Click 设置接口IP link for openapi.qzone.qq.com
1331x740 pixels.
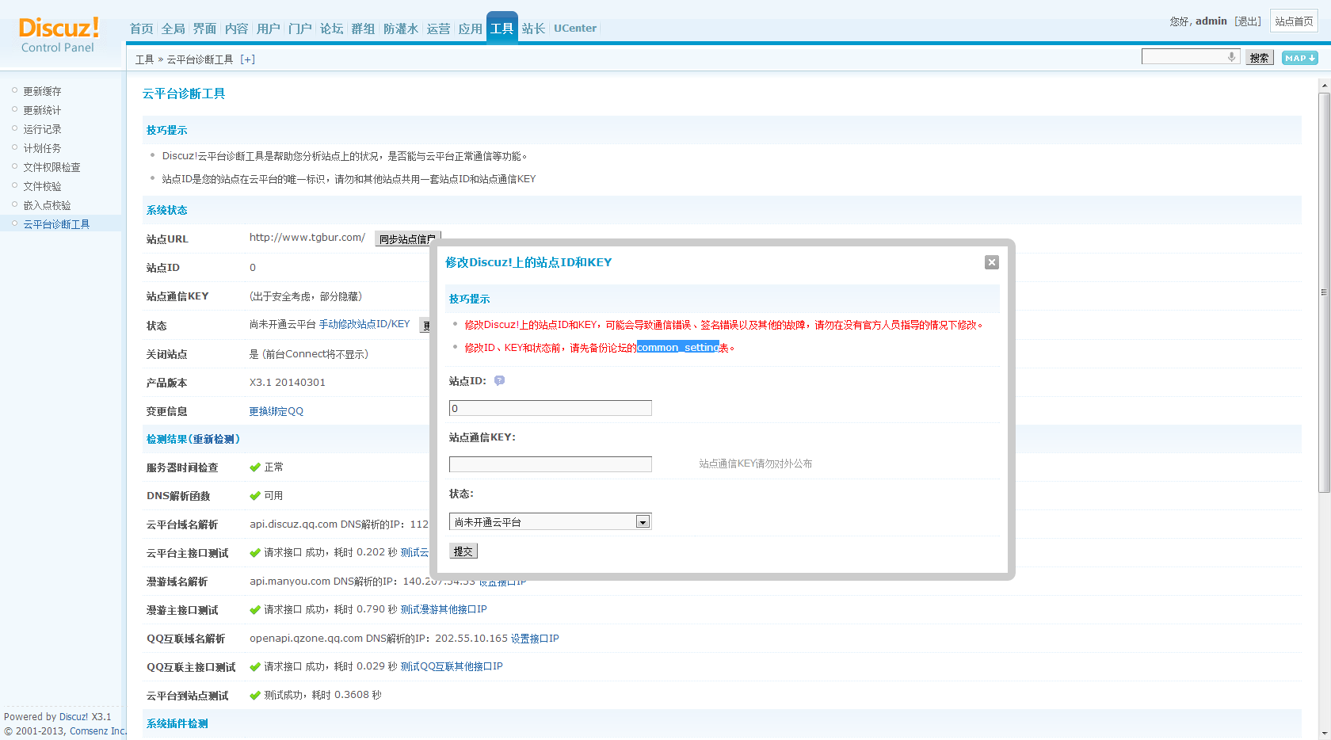click(535, 638)
